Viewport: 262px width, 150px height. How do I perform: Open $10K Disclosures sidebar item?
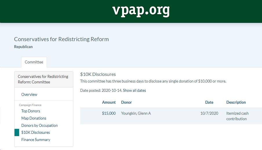click(x=36, y=132)
